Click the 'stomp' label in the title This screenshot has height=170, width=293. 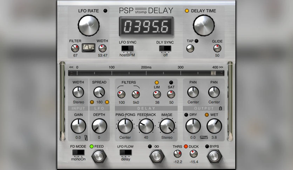(x=141, y=12)
